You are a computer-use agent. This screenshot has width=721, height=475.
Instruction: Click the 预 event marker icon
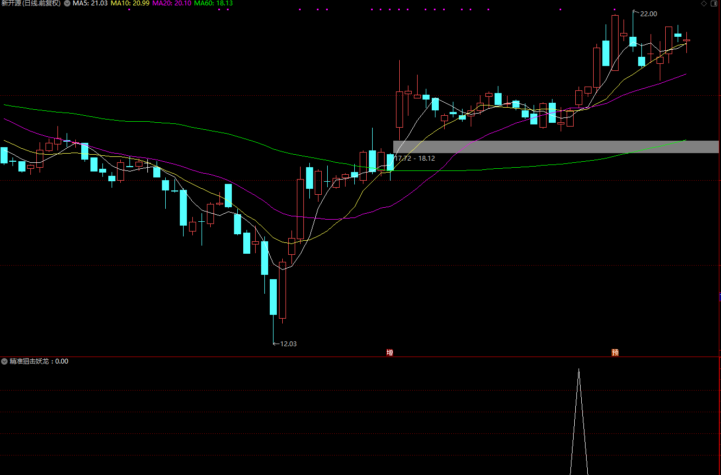pos(615,352)
